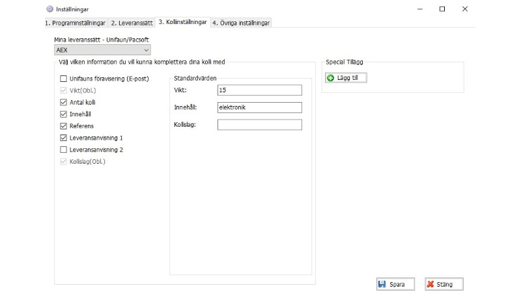Viewport: 521px width, 299px height.
Task: Click the Vikt input field showing 15
Action: 259,90
